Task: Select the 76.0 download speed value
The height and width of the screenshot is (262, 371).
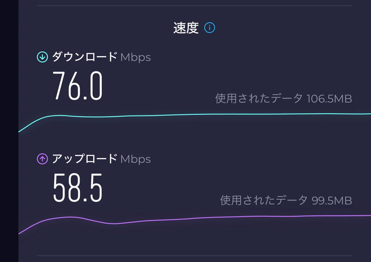Action: click(x=77, y=86)
